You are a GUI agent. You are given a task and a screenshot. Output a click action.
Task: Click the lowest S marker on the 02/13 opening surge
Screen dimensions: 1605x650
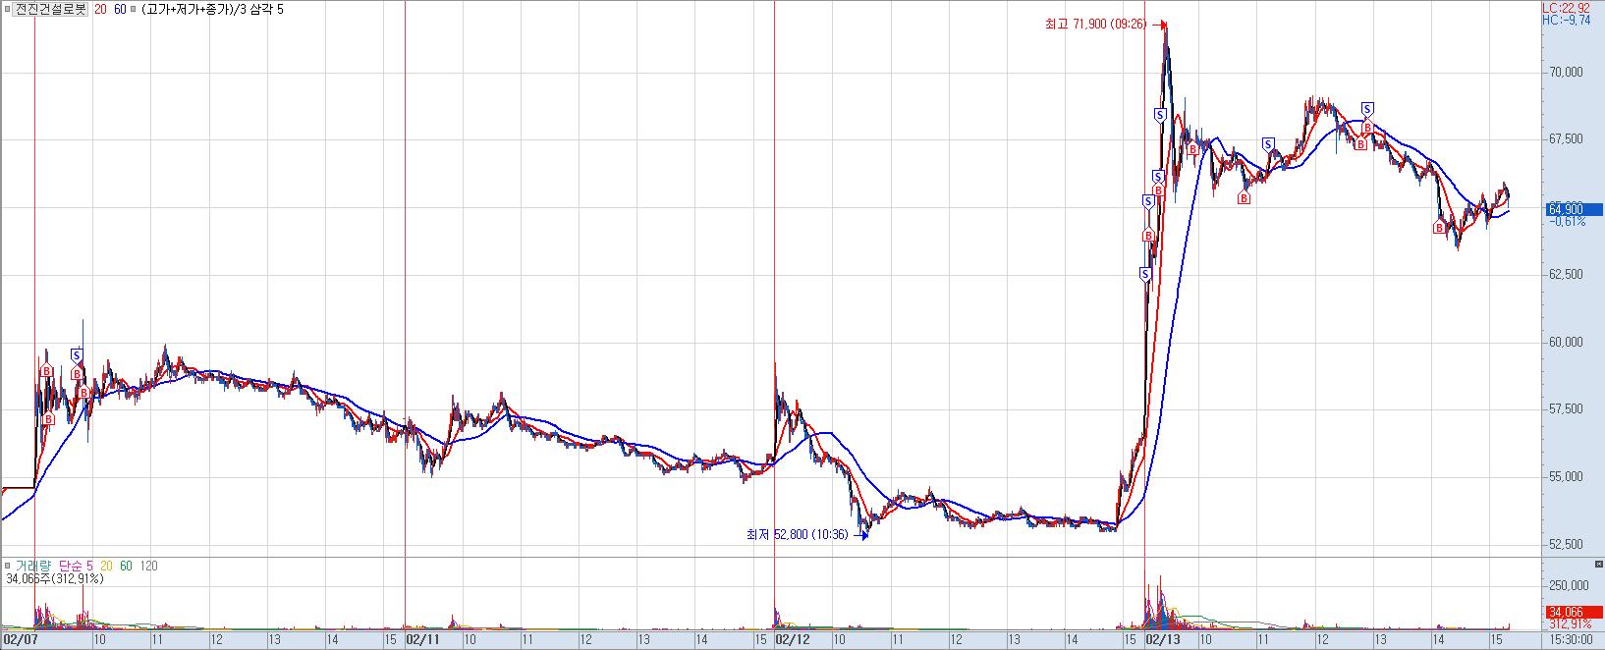pyautogui.click(x=1145, y=274)
